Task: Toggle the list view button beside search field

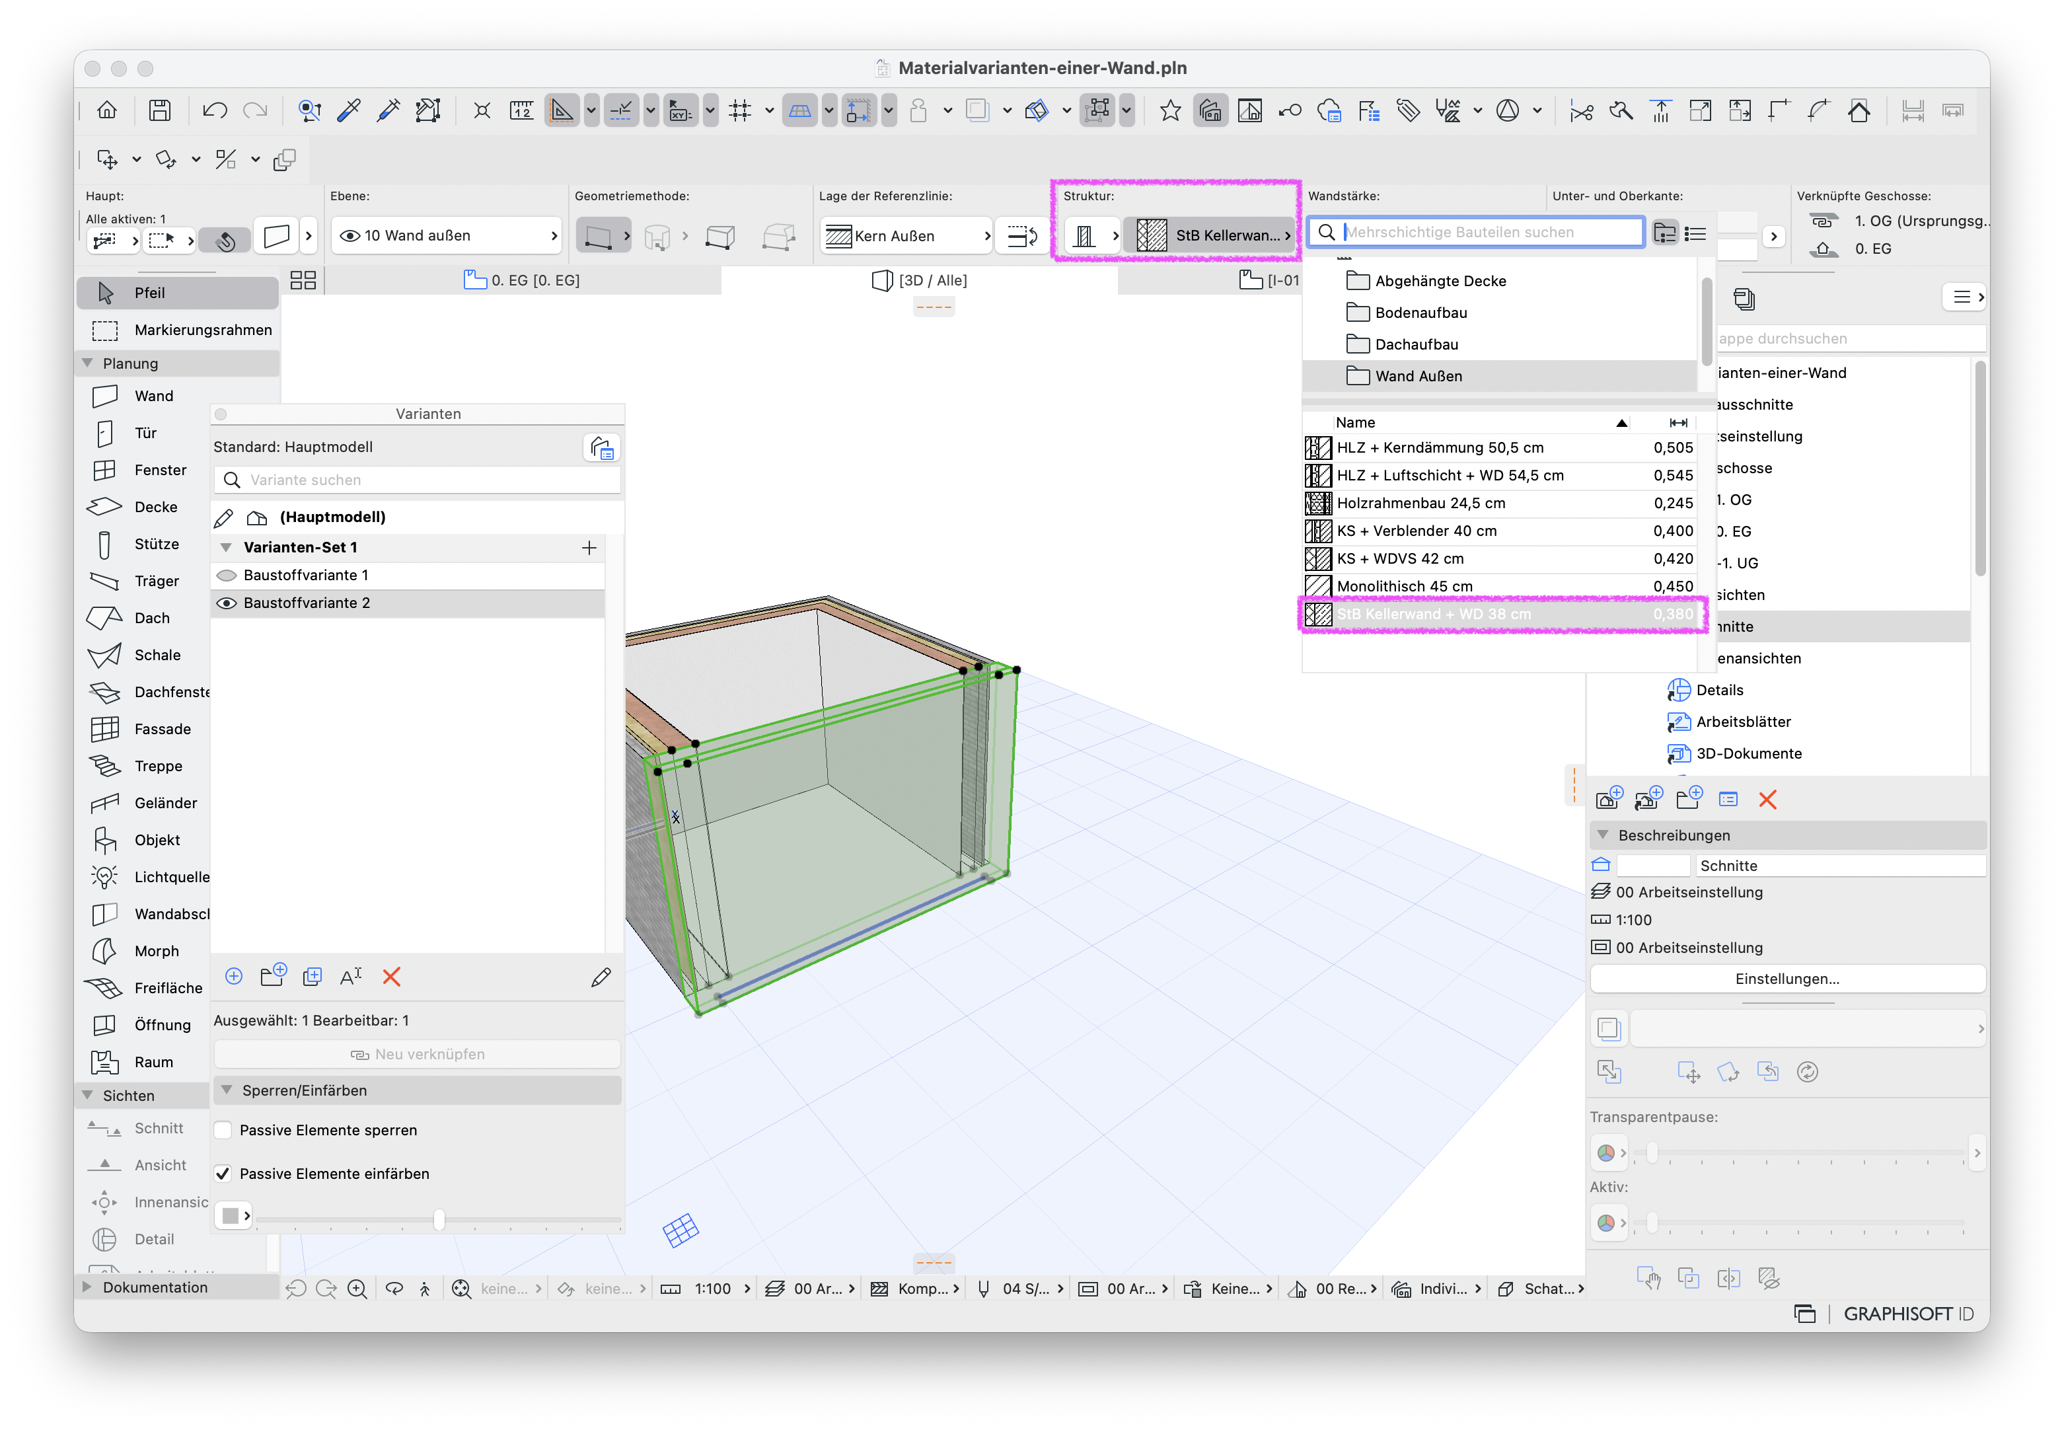Action: click(x=1695, y=233)
